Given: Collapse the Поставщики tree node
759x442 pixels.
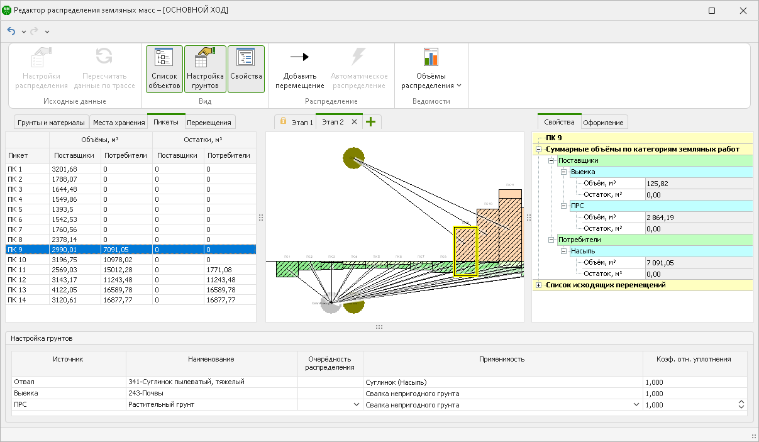Looking at the screenshot, I should click(551, 160).
